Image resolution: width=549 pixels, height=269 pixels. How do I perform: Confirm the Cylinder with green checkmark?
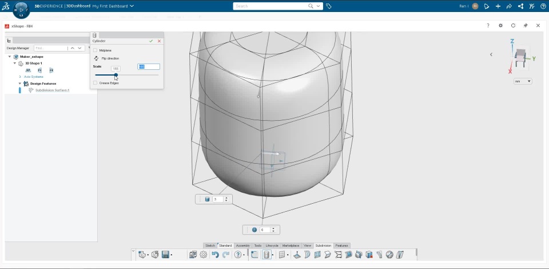151,41
